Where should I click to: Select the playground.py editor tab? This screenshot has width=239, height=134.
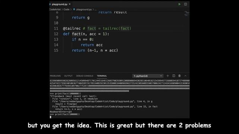(60, 4)
